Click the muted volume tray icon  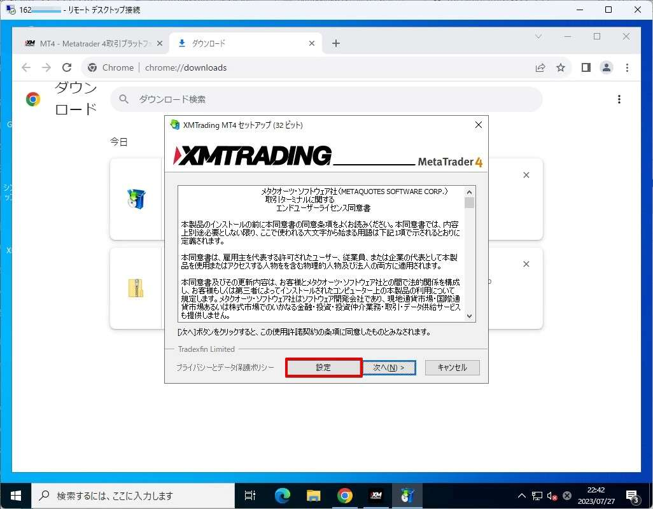pos(552,496)
